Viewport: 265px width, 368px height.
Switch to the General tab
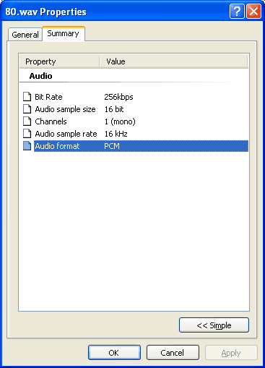(x=25, y=35)
